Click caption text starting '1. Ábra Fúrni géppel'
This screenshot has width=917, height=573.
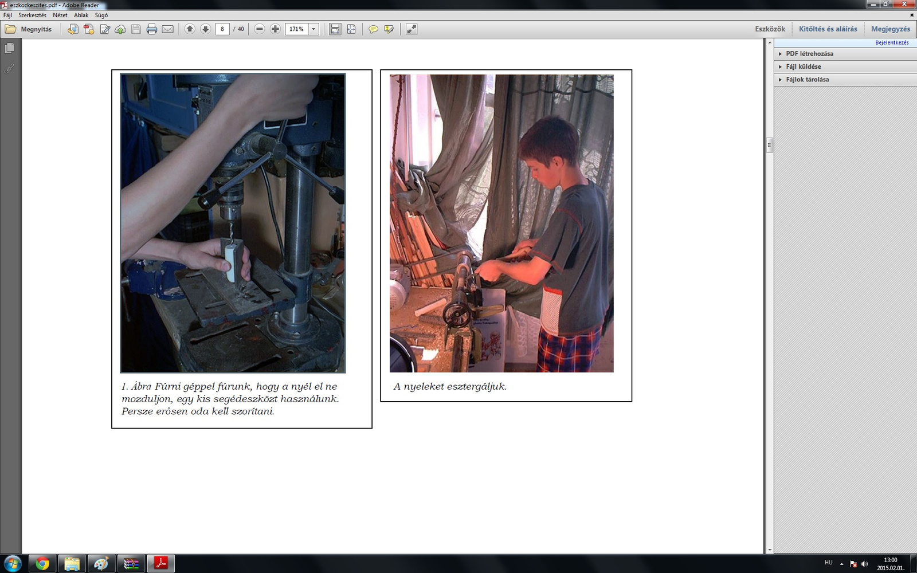pyautogui.click(x=230, y=399)
